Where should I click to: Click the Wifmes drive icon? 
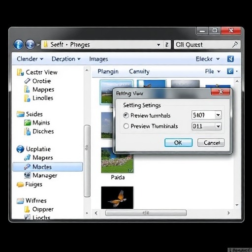click(x=20, y=201)
